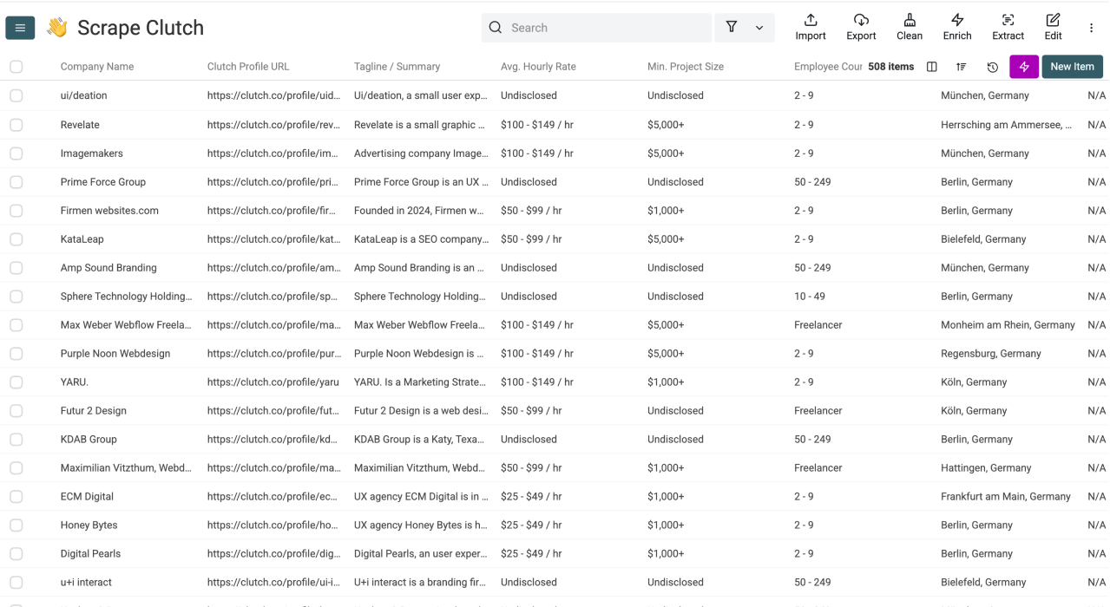The width and height of the screenshot is (1110, 607).
Task: Open the columns layout icon
Action: coord(931,67)
